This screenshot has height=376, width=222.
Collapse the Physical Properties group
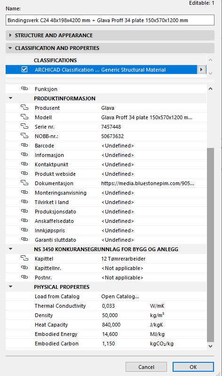(10, 286)
